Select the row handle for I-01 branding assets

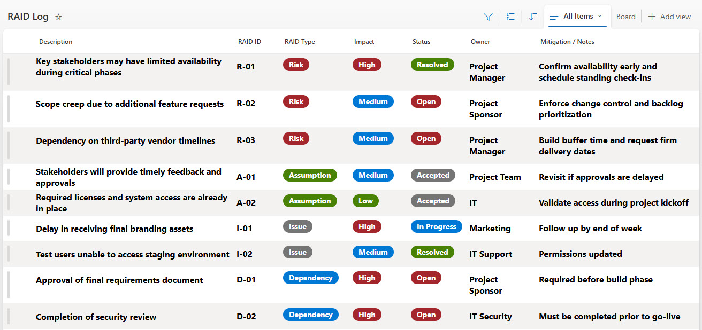(9, 229)
